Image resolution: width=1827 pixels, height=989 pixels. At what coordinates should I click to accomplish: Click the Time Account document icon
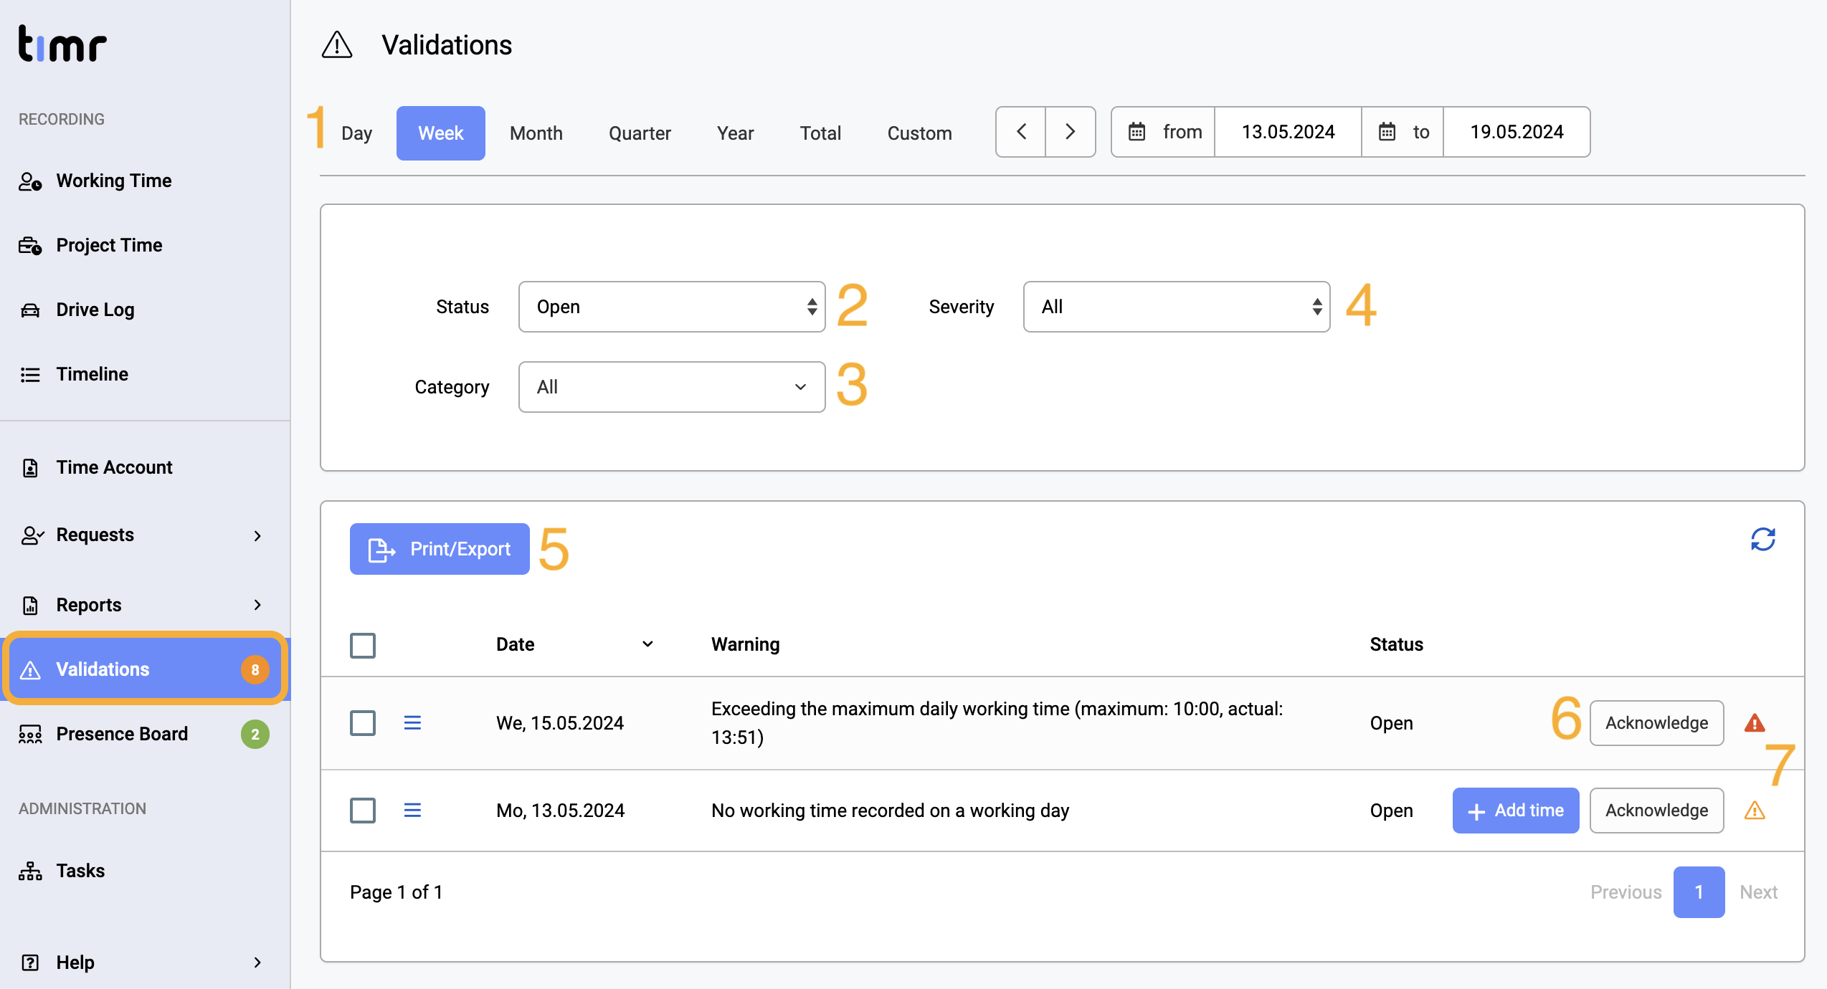(x=30, y=468)
